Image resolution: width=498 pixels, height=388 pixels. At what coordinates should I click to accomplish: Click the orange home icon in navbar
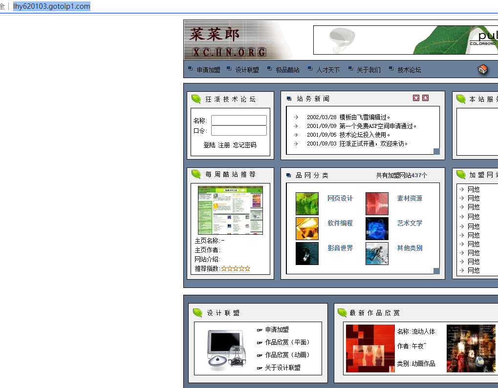tap(482, 70)
